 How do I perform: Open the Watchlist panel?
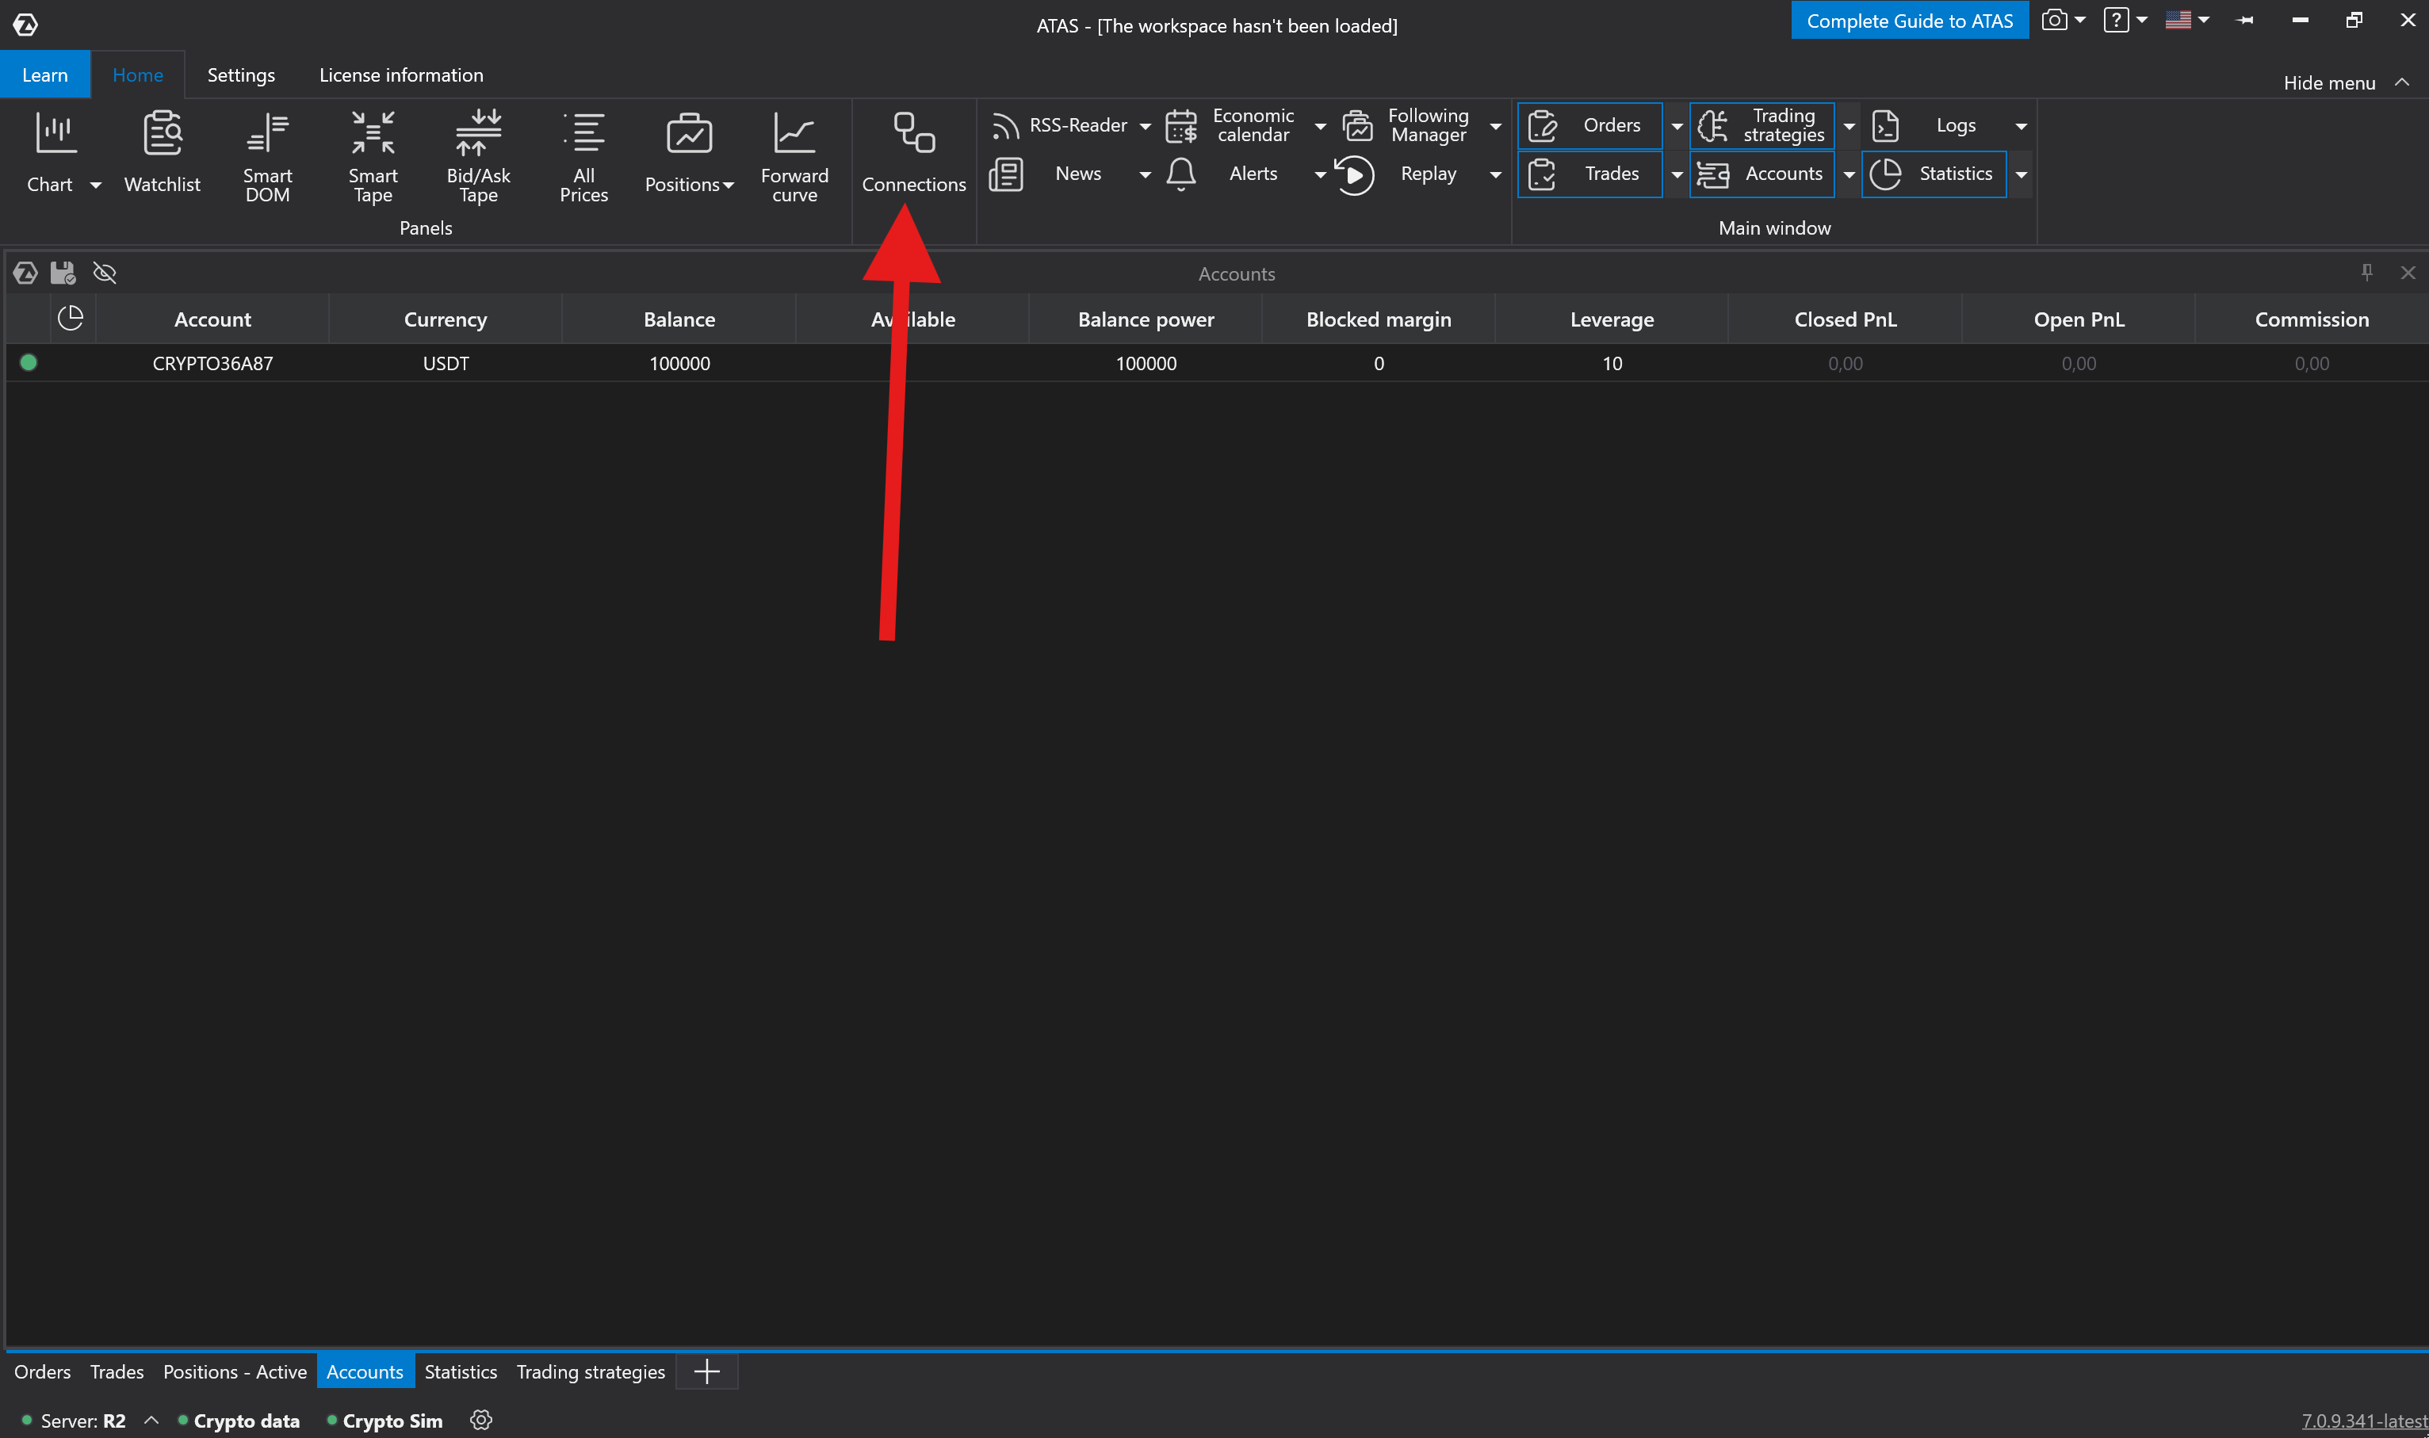coord(162,155)
